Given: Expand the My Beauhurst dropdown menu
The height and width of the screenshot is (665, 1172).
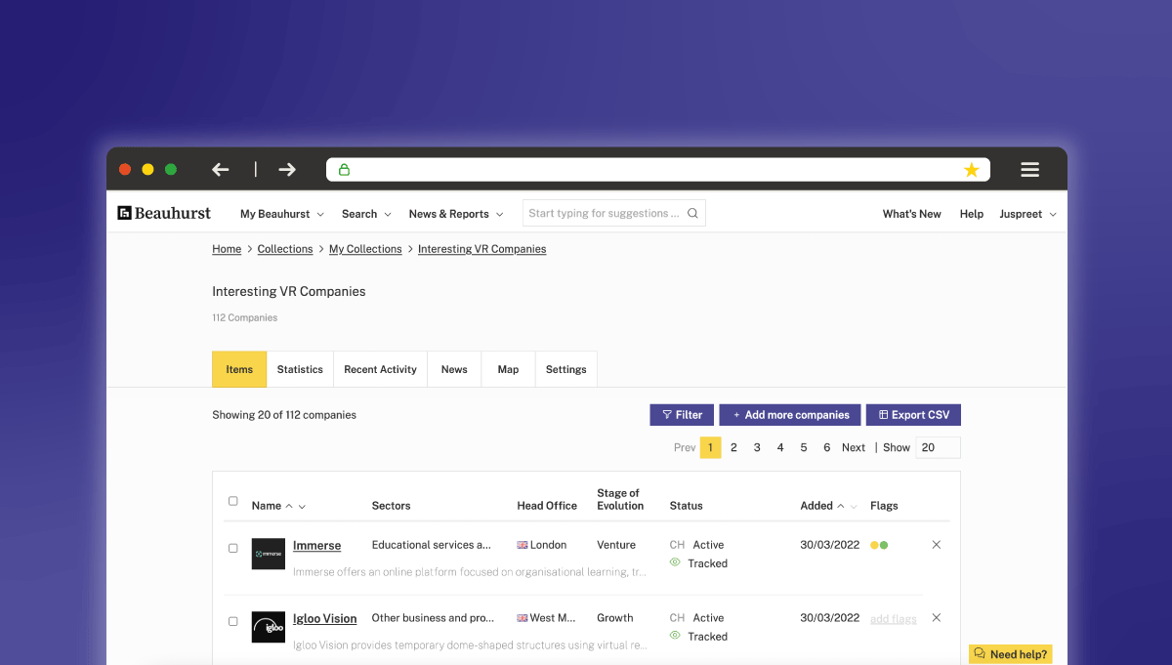Looking at the screenshot, I should tap(281, 214).
